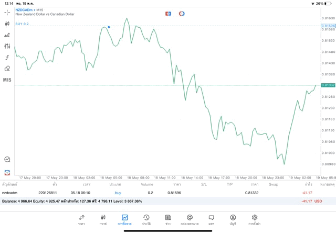Open chart settings via the sliders icon
The height and width of the screenshot is (234, 336).
7,46
